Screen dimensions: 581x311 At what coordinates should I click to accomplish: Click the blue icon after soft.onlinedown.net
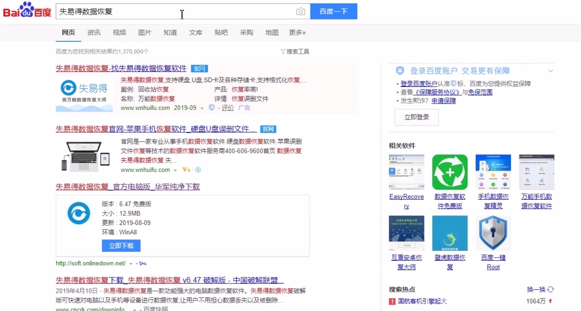143,263
